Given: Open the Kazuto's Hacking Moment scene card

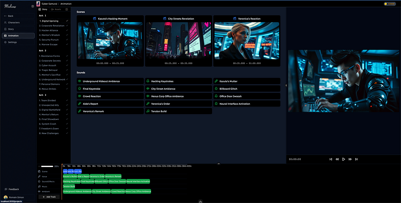Looking at the screenshot, I should coord(110,41).
